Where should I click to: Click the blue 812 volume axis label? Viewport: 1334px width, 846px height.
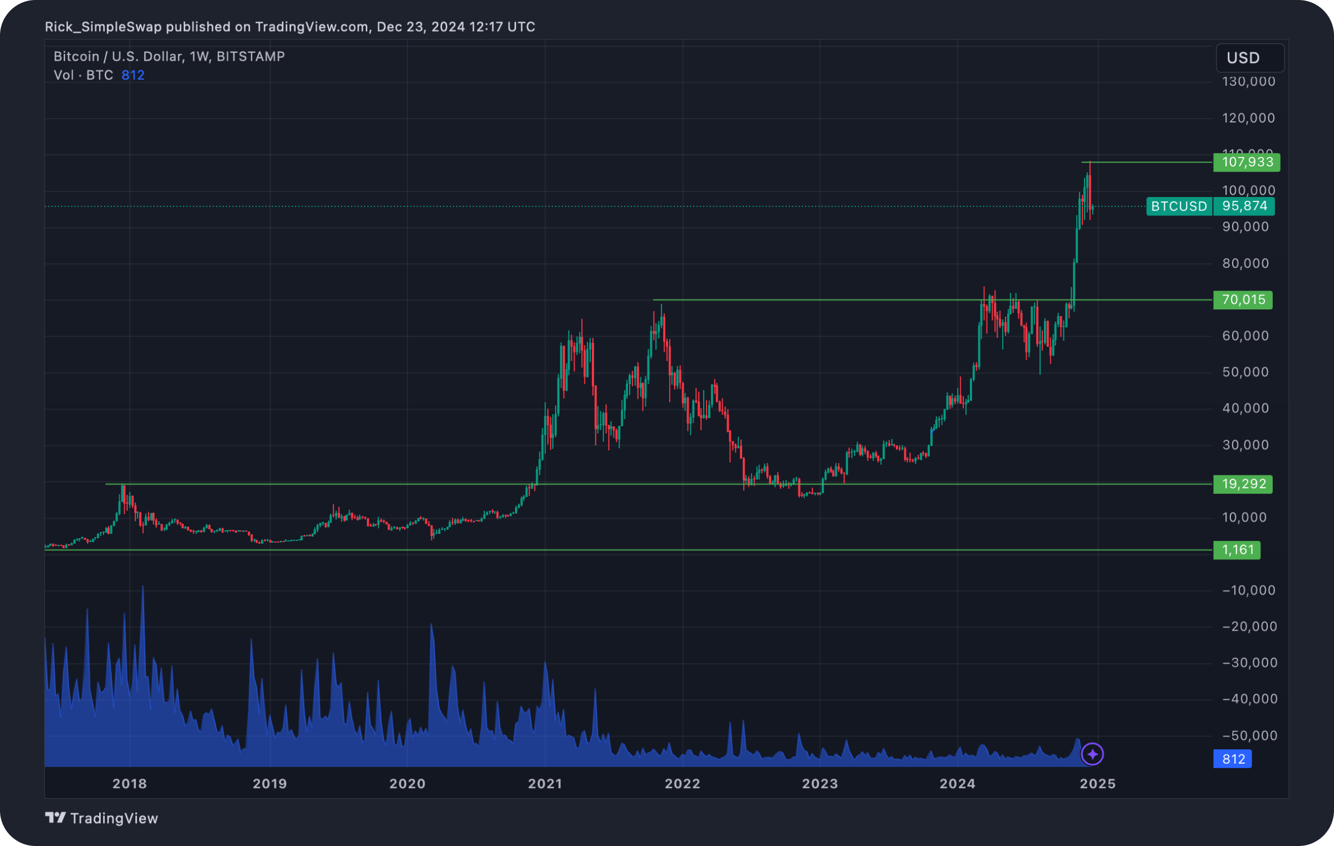[1233, 759]
